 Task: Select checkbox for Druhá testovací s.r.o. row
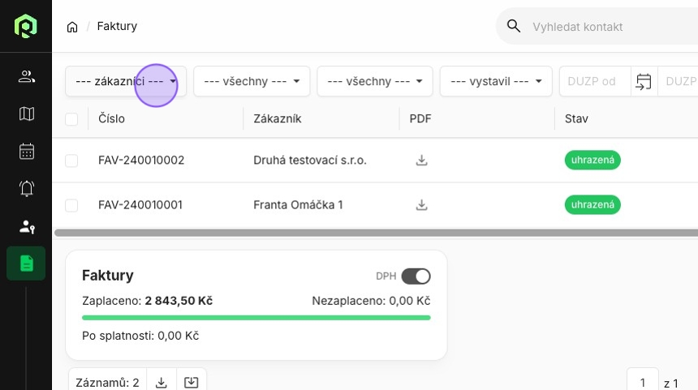(71, 161)
